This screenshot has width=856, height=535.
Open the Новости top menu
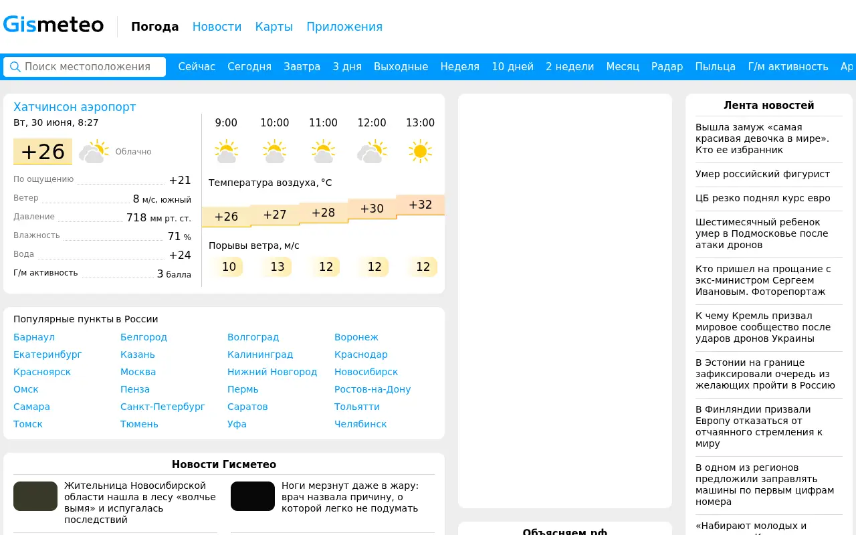[217, 27]
